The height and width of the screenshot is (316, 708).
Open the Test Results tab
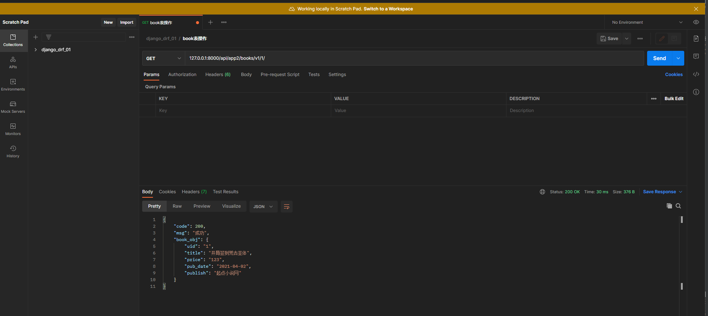225,192
